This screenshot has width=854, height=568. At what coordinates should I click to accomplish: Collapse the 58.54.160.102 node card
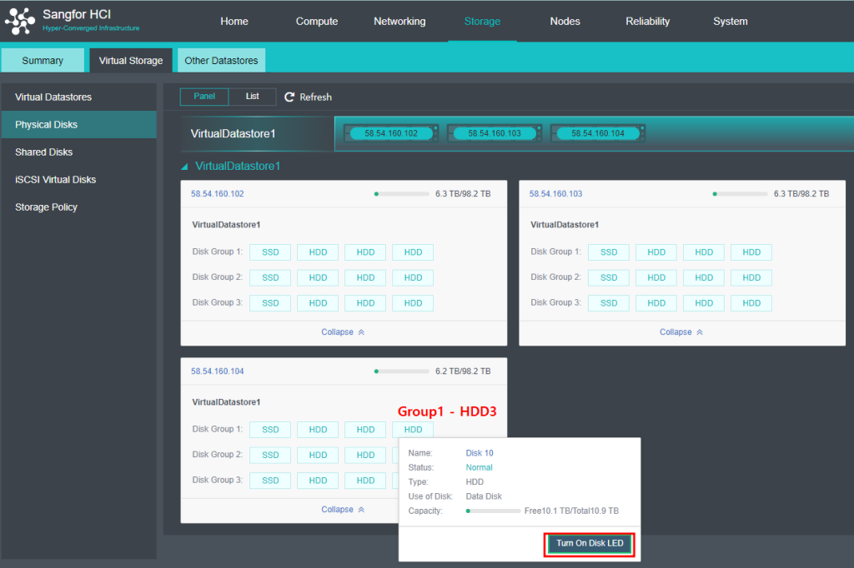343,331
